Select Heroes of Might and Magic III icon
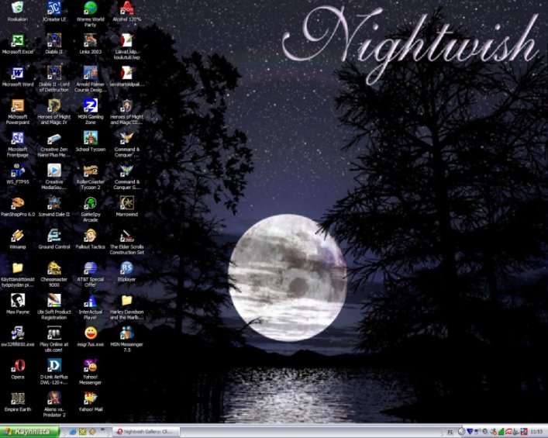This screenshot has width=548, height=438. [126, 105]
